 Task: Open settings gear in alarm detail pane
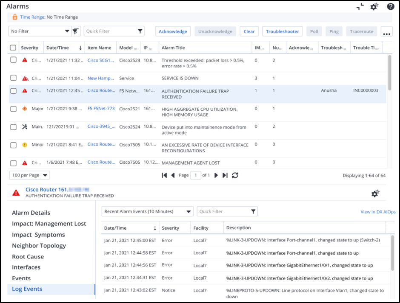click(x=375, y=193)
